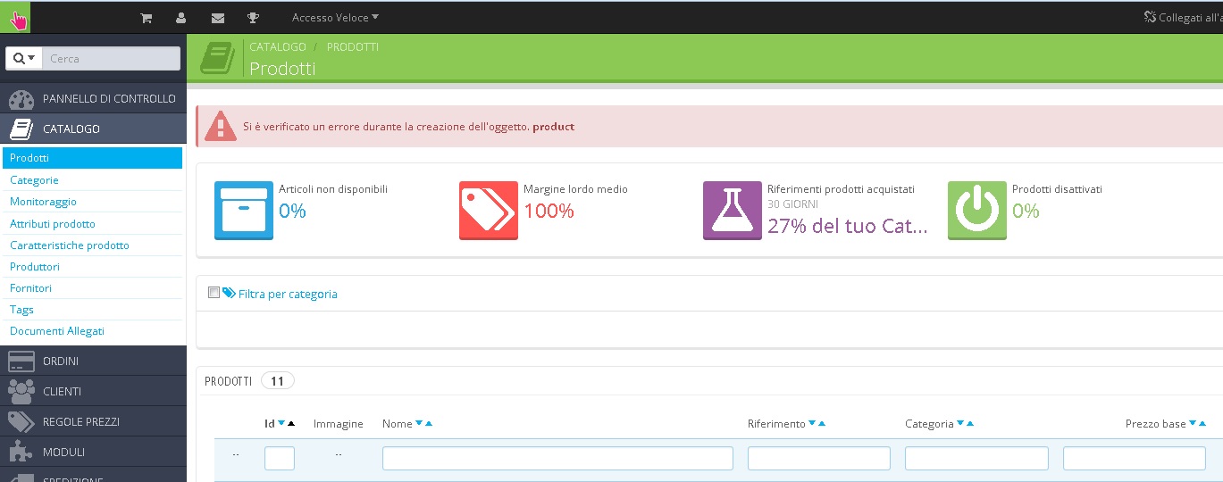1223x482 pixels.
Task: Sort Prezzo base column ascending arrow
Action: tap(1202, 423)
